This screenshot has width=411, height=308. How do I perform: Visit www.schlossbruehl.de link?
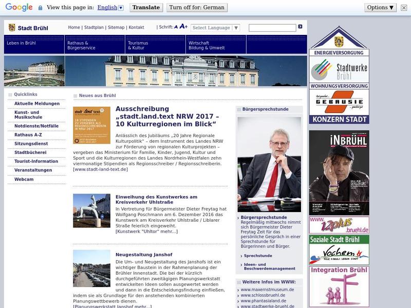[263, 295]
